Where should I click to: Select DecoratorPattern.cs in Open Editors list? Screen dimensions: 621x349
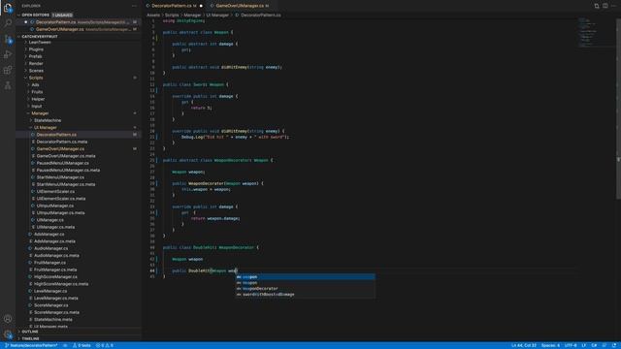79,22
